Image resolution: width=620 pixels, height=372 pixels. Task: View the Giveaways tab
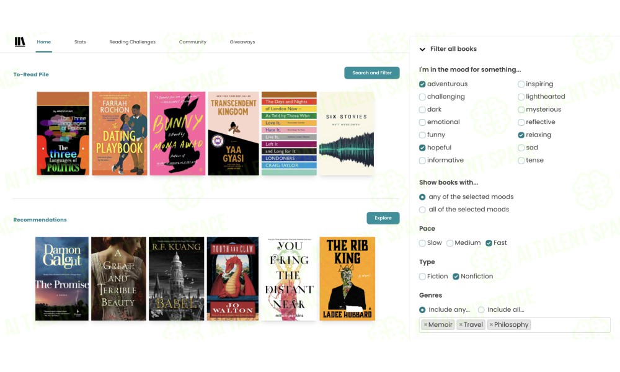(242, 42)
